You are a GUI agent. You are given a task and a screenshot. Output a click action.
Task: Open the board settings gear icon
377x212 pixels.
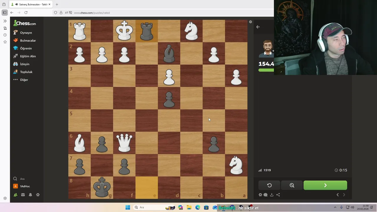pyautogui.click(x=250, y=22)
